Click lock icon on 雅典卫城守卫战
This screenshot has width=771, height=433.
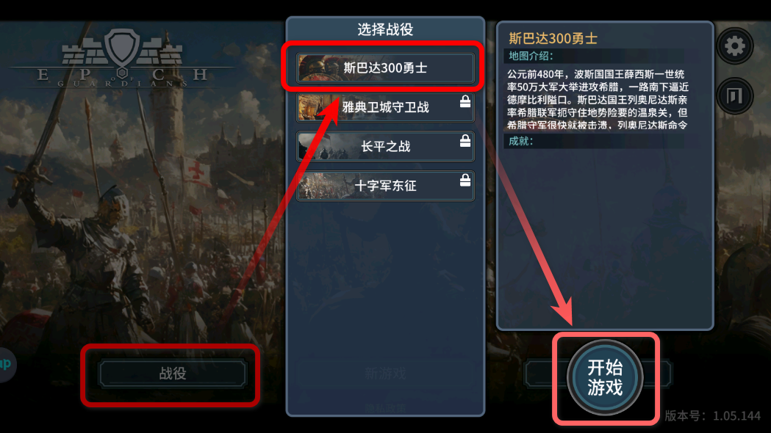pyautogui.click(x=465, y=101)
